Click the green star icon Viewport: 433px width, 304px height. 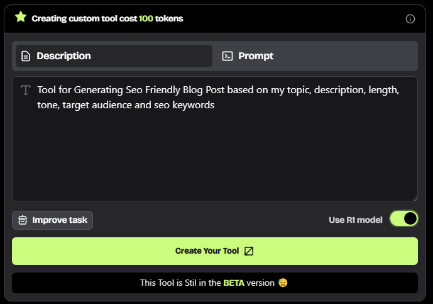21,17
